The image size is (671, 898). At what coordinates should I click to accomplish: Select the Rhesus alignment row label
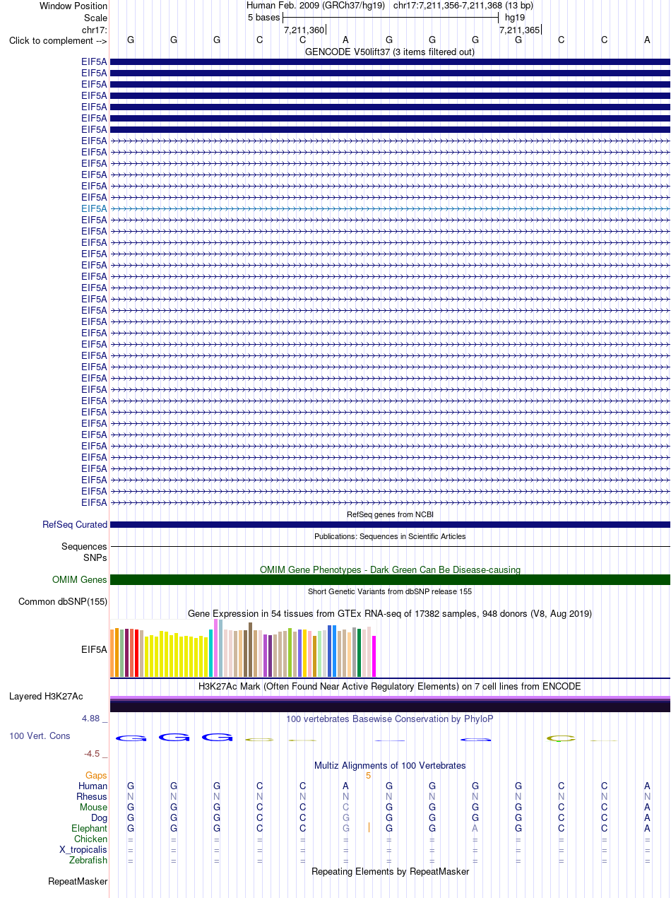coord(92,797)
